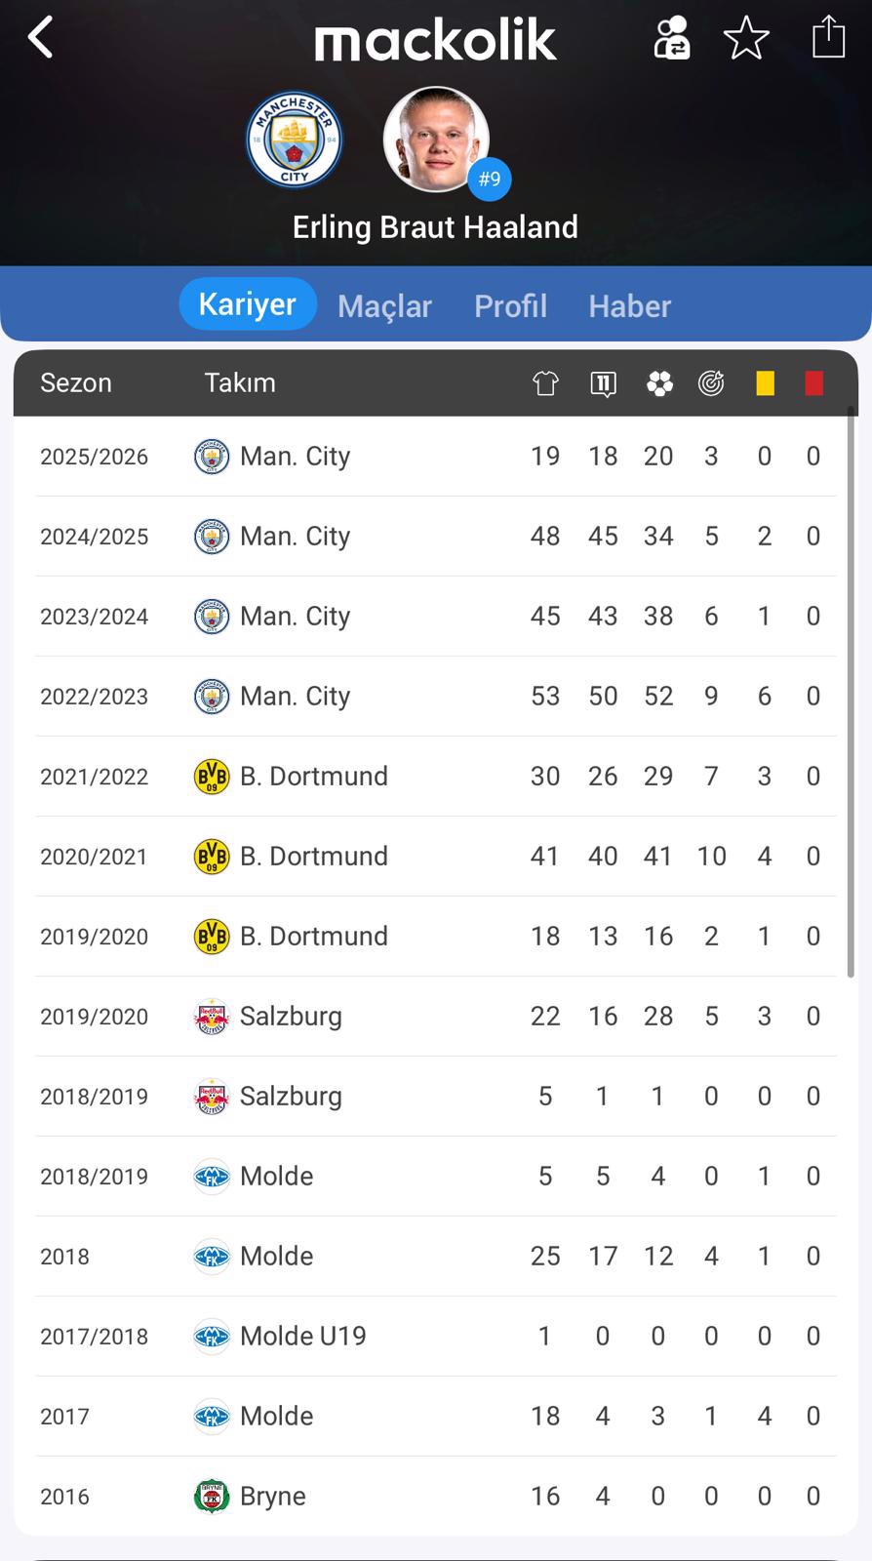The image size is (872, 1561).
Task: Open the player compare icon
Action: pos(671,39)
